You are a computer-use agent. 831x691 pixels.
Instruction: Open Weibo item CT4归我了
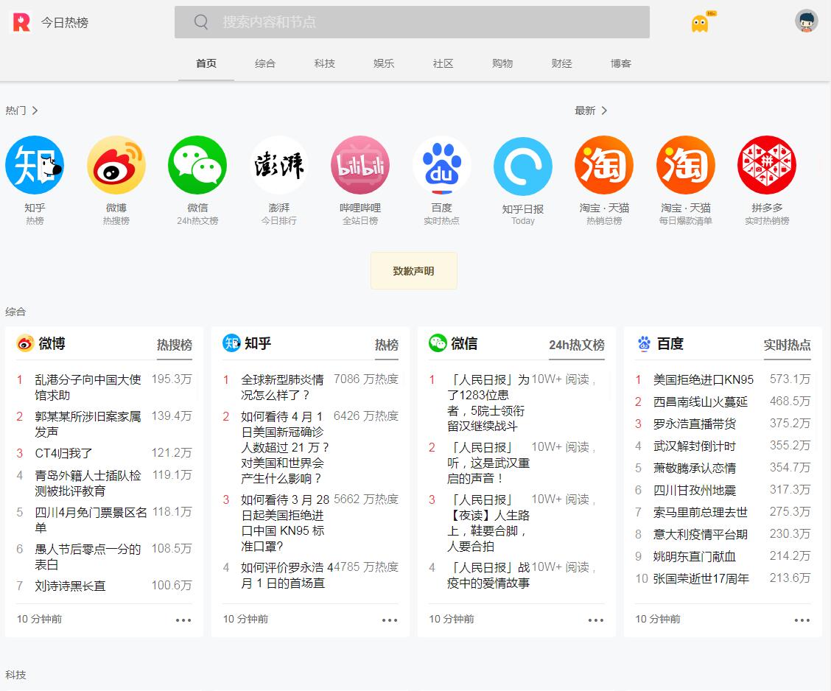[x=63, y=454]
